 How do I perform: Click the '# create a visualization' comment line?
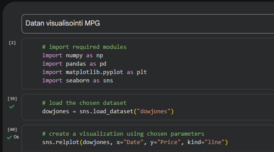coord(123,134)
